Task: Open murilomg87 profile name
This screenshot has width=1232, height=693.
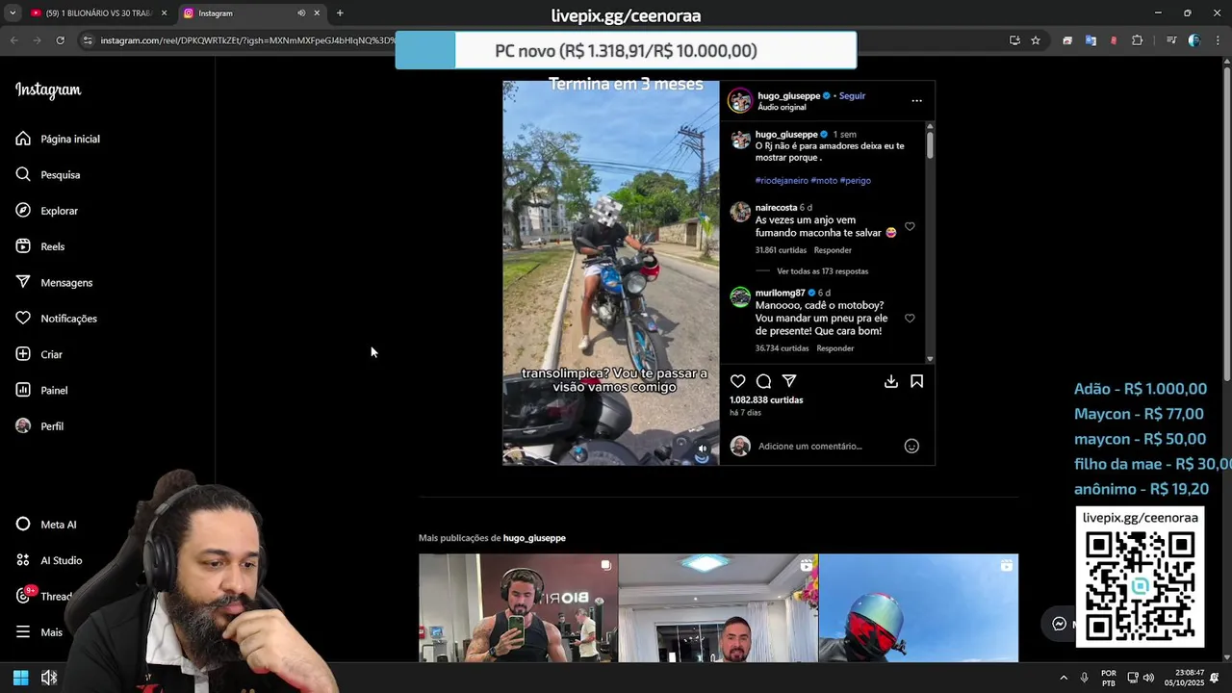Action: 780,293
